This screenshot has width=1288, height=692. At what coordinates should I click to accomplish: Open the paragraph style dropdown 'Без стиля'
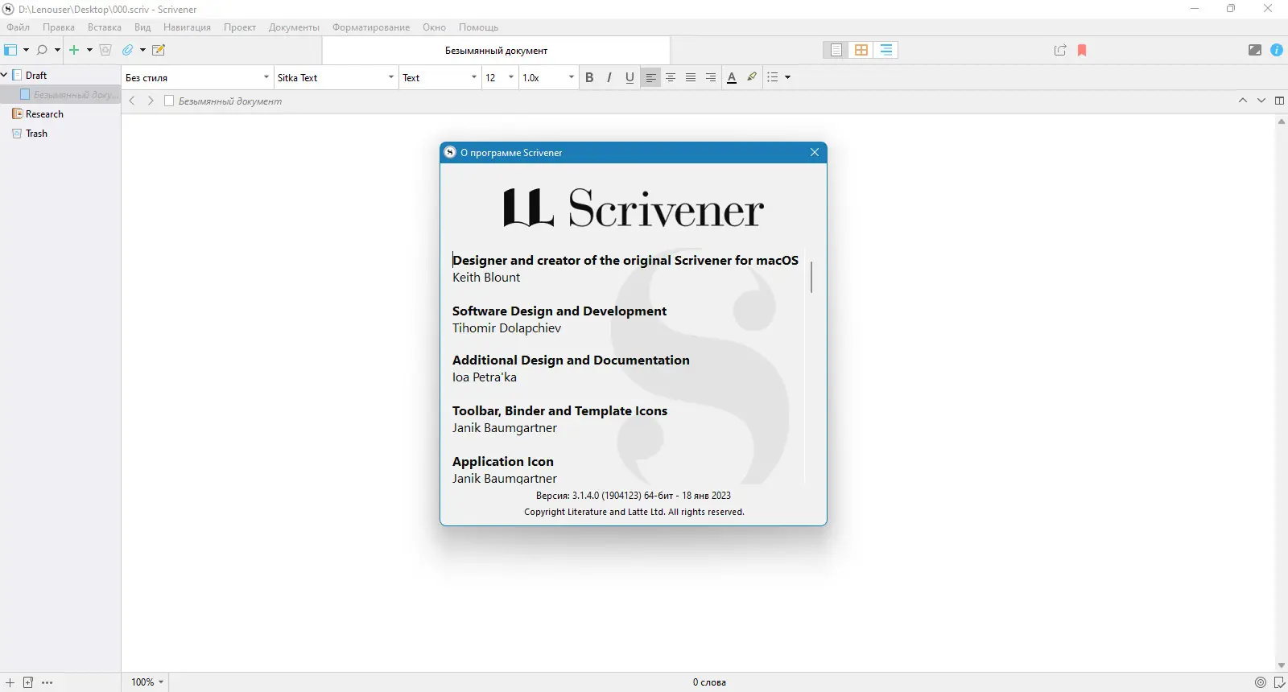197,77
